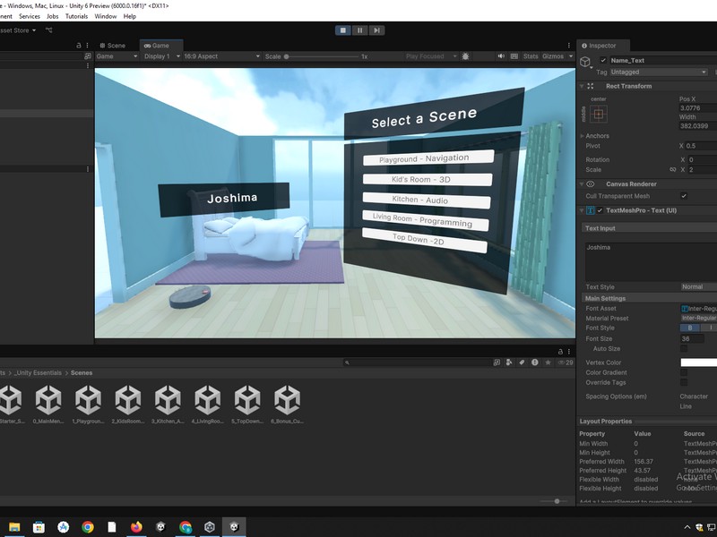Click the Pause button in the toolbar
This screenshot has height=537, width=717.
pos(360,30)
